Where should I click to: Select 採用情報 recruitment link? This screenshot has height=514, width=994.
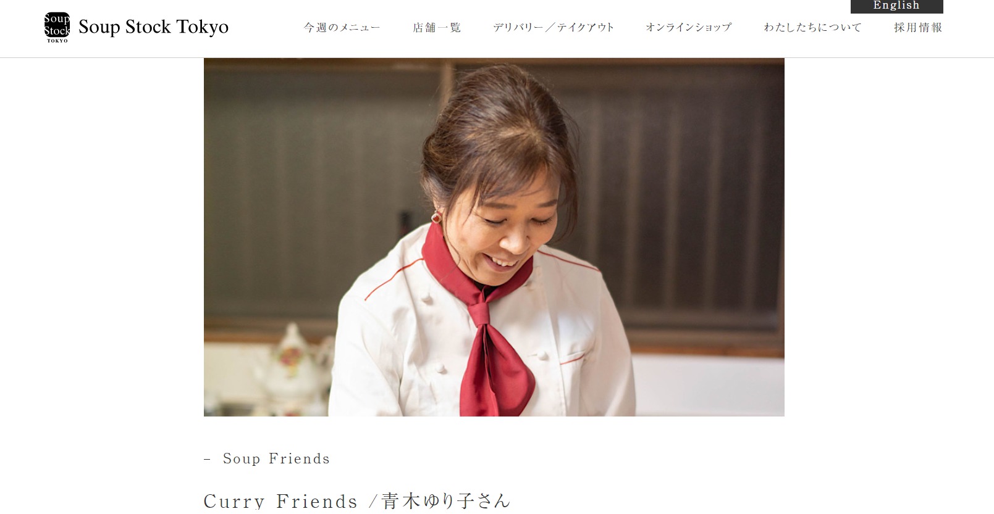918,27
